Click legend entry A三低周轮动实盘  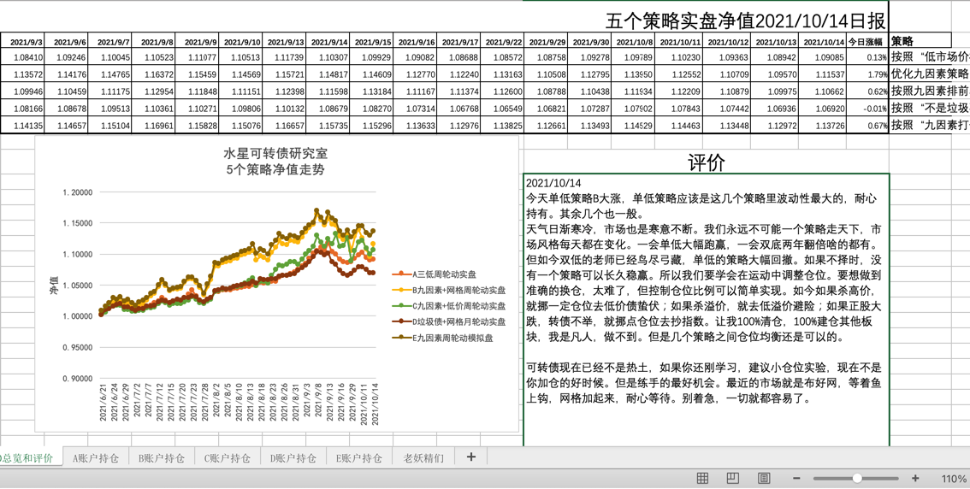pyautogui.click(x=444, y=274)
